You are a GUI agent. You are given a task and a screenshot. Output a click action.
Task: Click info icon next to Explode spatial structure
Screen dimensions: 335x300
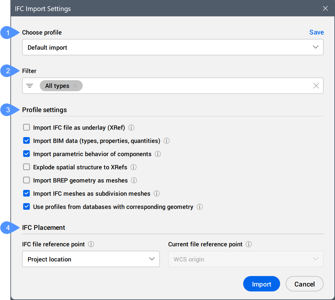coord(134,167)
